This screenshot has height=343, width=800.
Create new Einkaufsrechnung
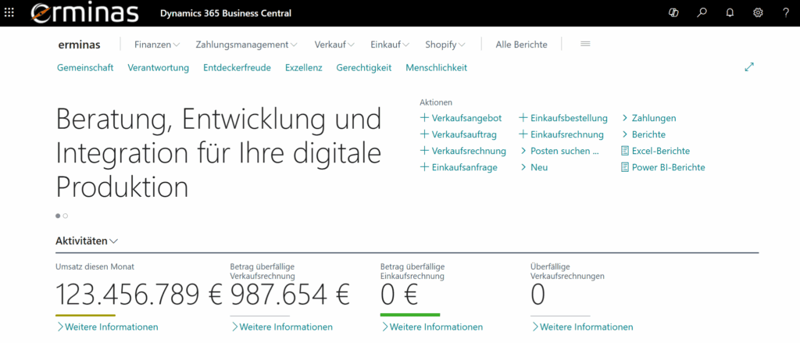561,134
